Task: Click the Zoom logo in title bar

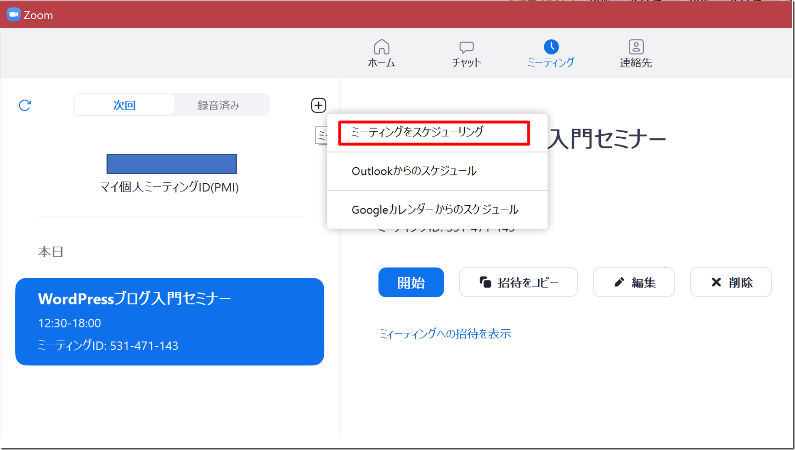Action: 14,15
